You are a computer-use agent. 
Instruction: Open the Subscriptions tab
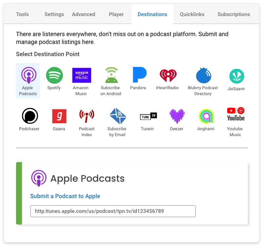pos(234,14)
